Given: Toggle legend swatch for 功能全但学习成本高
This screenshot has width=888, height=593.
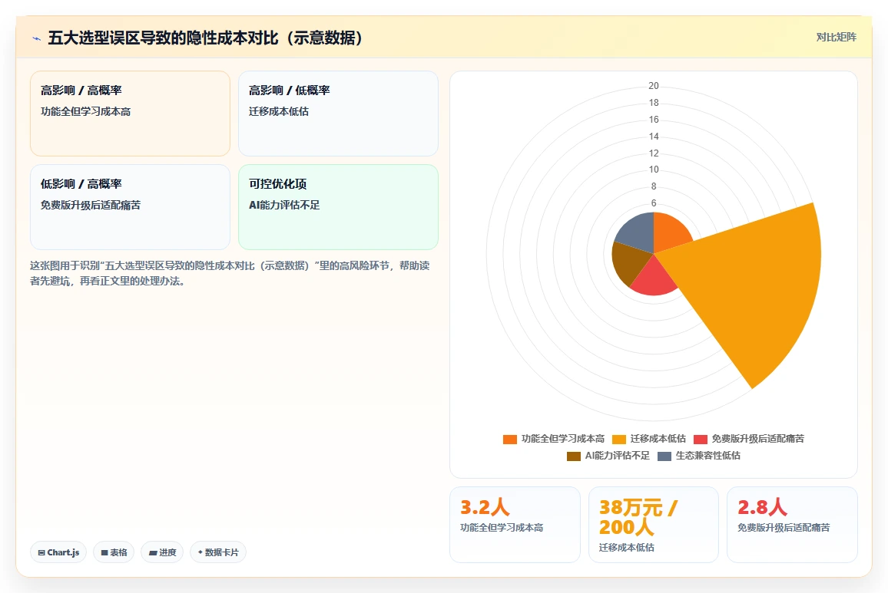Looking at the screenshot, I should point(510,439).
